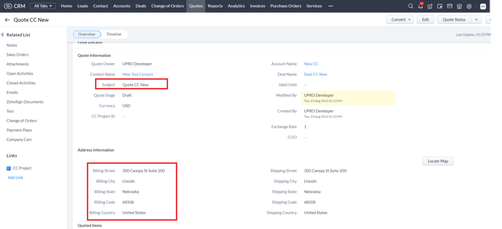Open the marketplace store icon
The height and width of the screenshot is (229, 502).
coord(459,6)
